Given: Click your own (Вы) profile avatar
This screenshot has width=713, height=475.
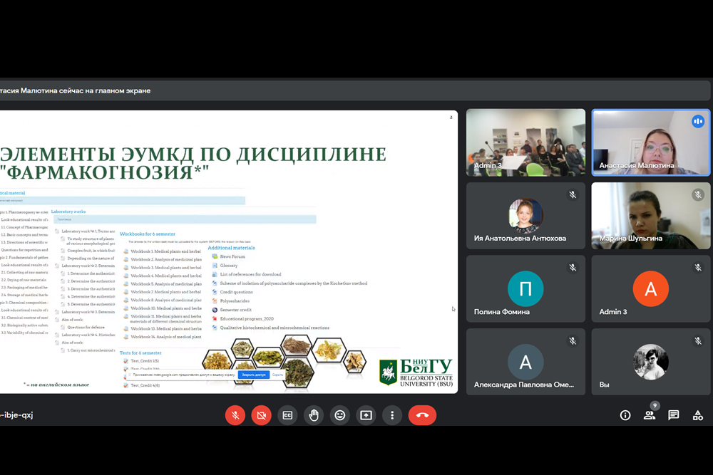Looking at the screenshot, I should click(x=651, y=362).
